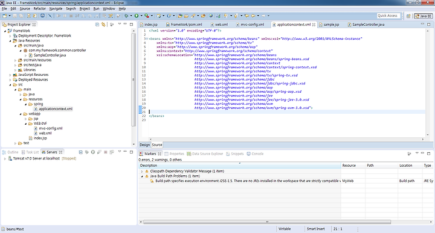435x233 pixels.
Task: Switch to the mvc-config.xml editor tab
Action: (x=250, y=25)
